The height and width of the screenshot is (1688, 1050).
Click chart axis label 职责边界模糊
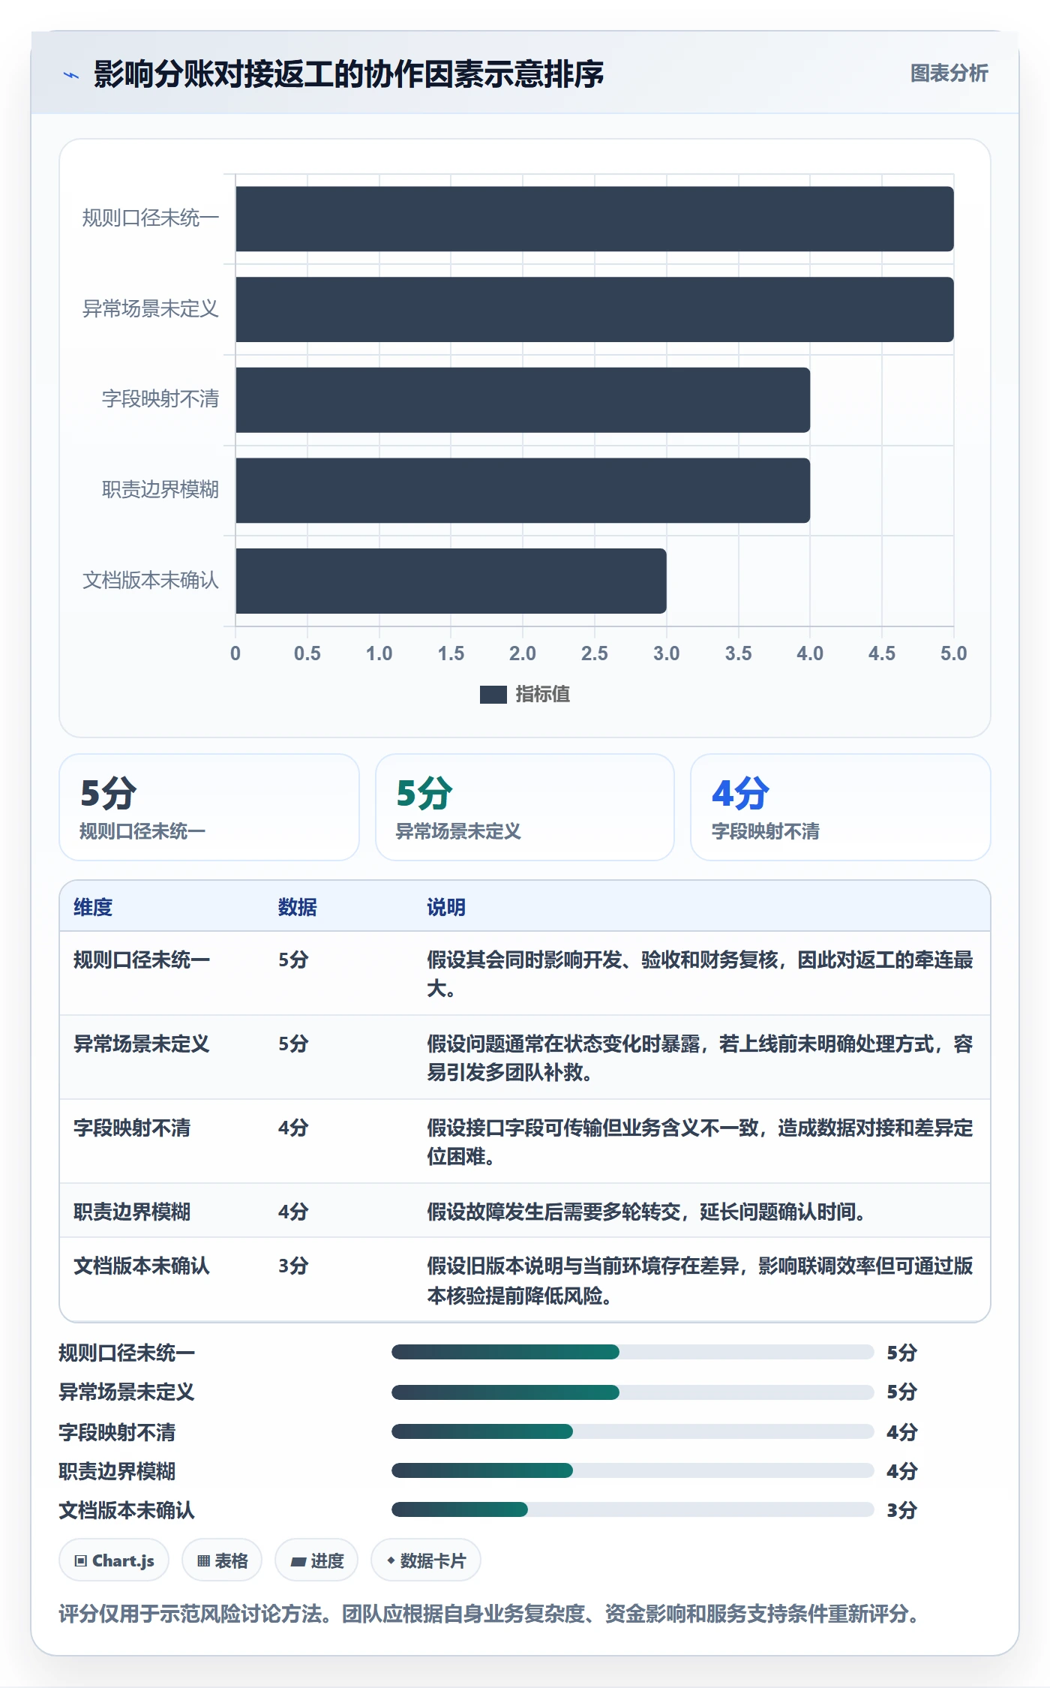pos(160,490)
